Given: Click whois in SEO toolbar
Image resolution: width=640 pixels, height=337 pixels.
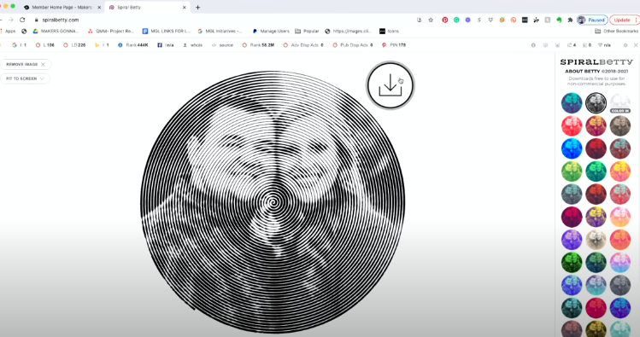Looking at the screenshot, I should pyautogui.click(x=192, y=45).
